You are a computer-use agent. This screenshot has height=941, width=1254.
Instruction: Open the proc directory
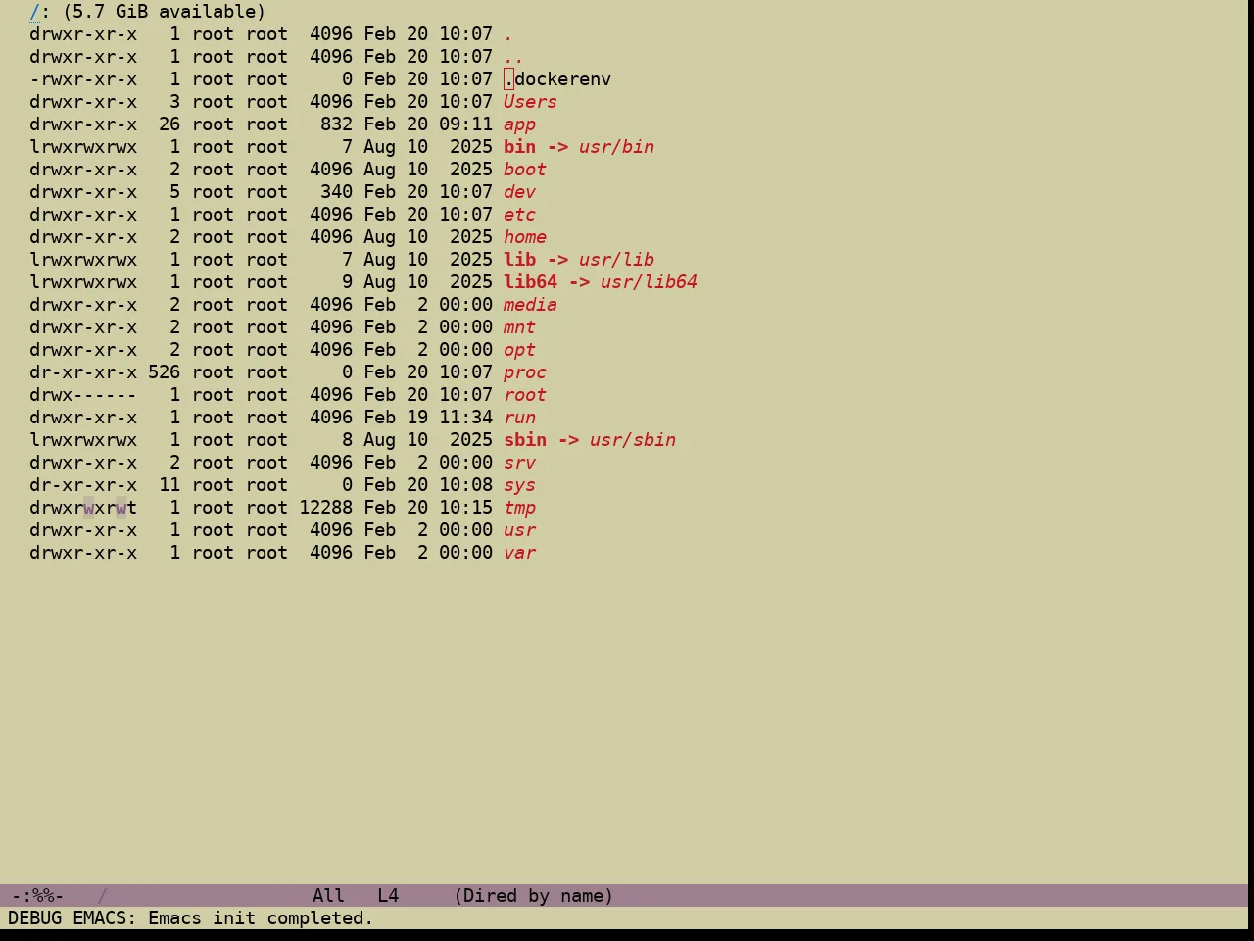pos(525,372)
